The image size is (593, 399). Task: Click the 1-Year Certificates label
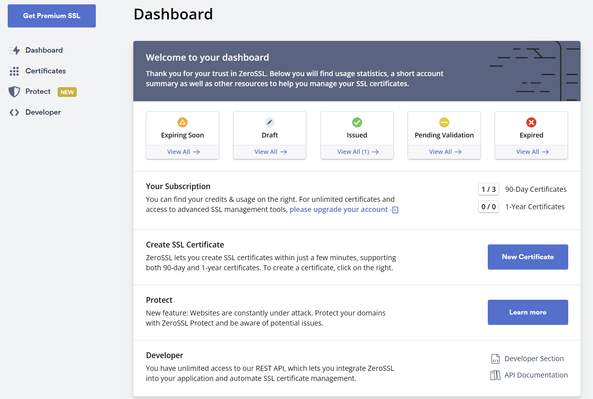point(535,207)
